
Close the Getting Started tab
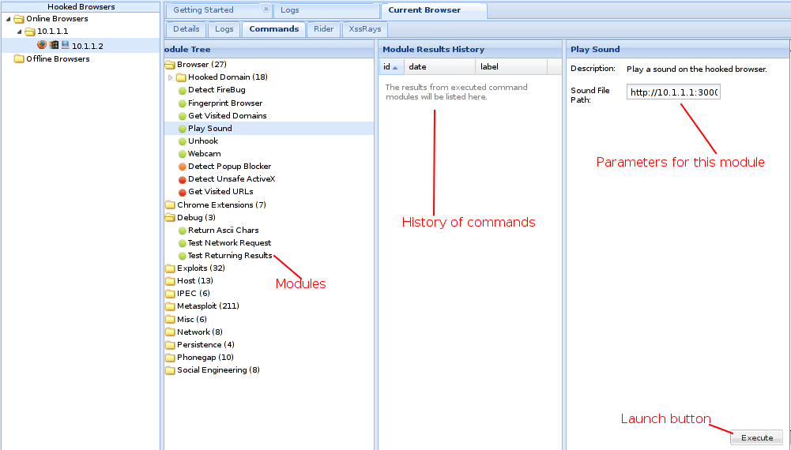pos(266,9)
